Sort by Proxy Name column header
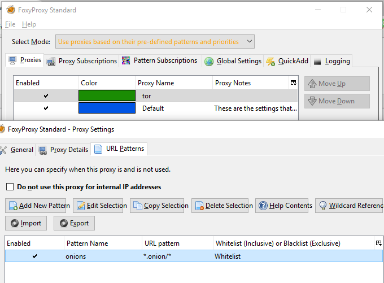The image size is (384, 283). tap(174, 83)
